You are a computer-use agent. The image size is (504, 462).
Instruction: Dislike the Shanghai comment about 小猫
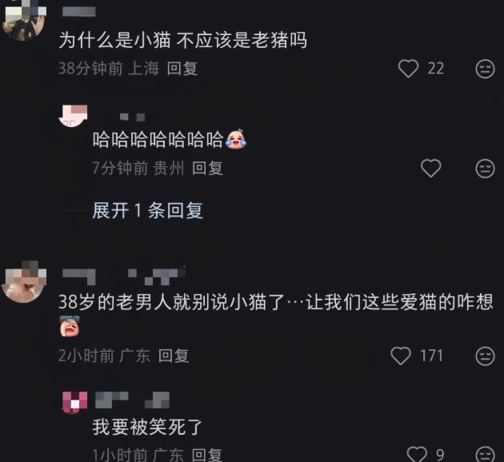pos(485,69)
